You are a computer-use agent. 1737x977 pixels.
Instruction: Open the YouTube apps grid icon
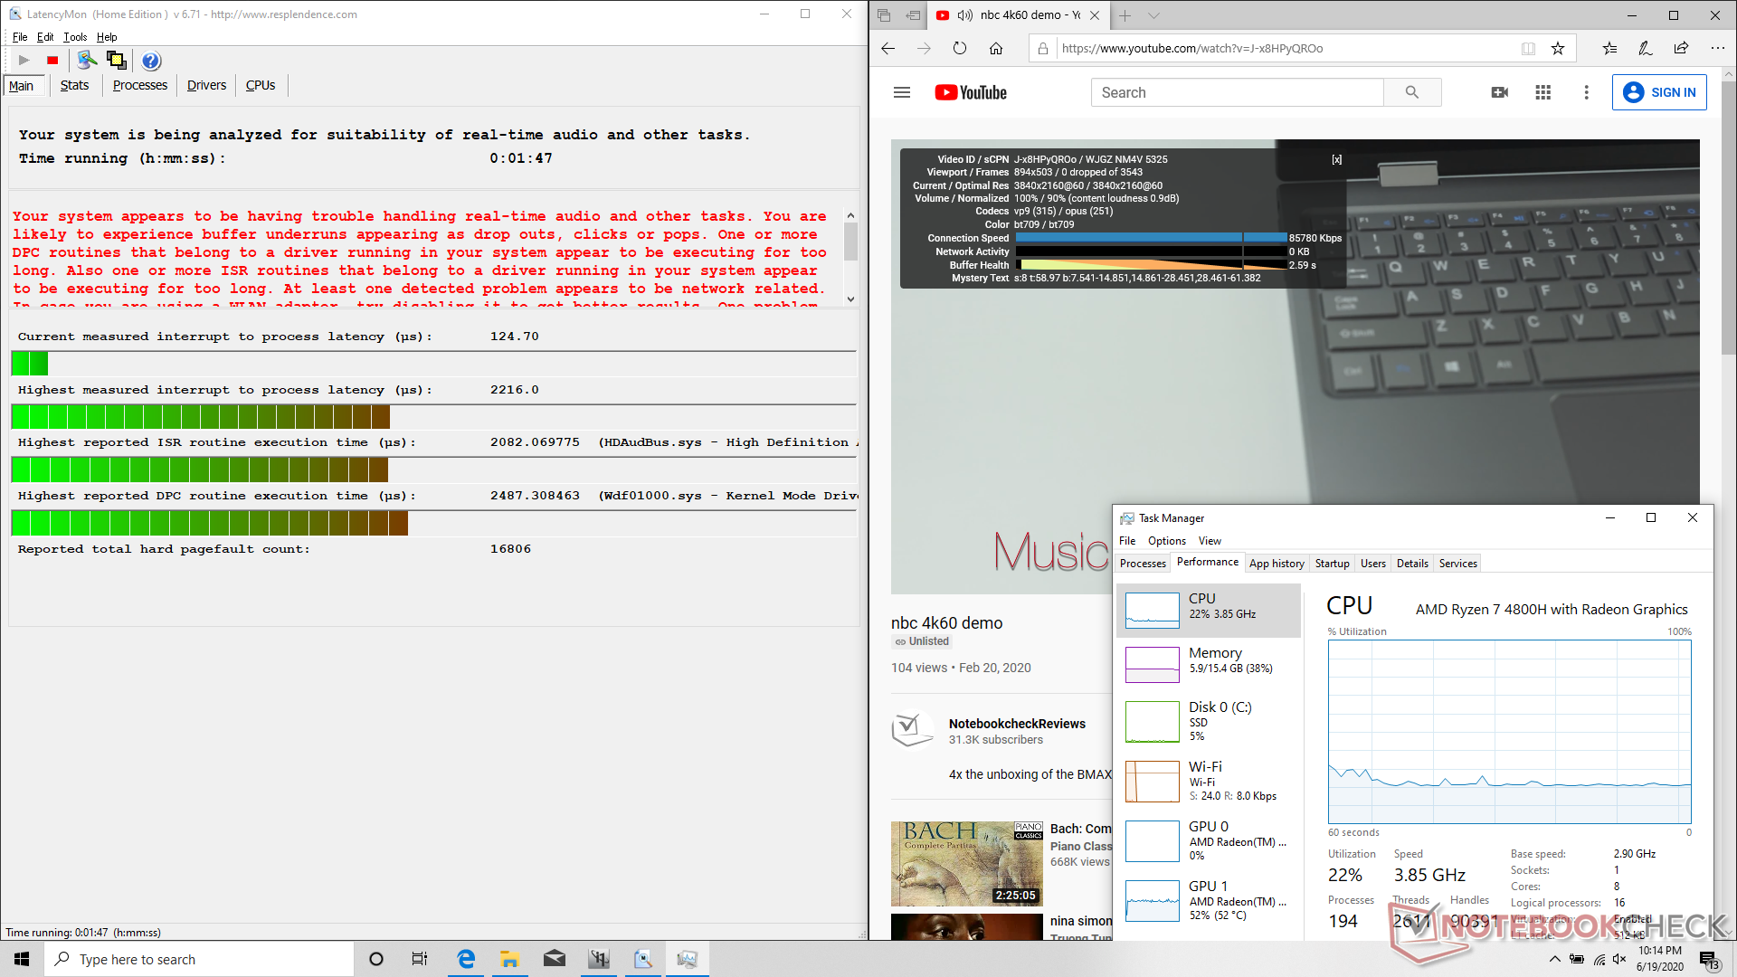[1542, 92]
